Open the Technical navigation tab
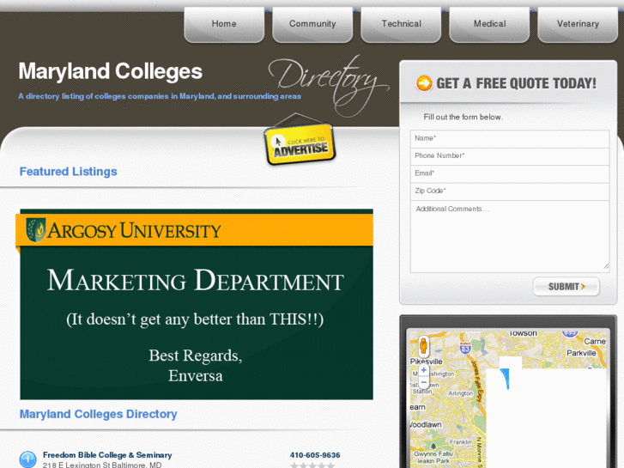This screenshot has height=468, width=624. pyautogui.click(x=401, y=24)
